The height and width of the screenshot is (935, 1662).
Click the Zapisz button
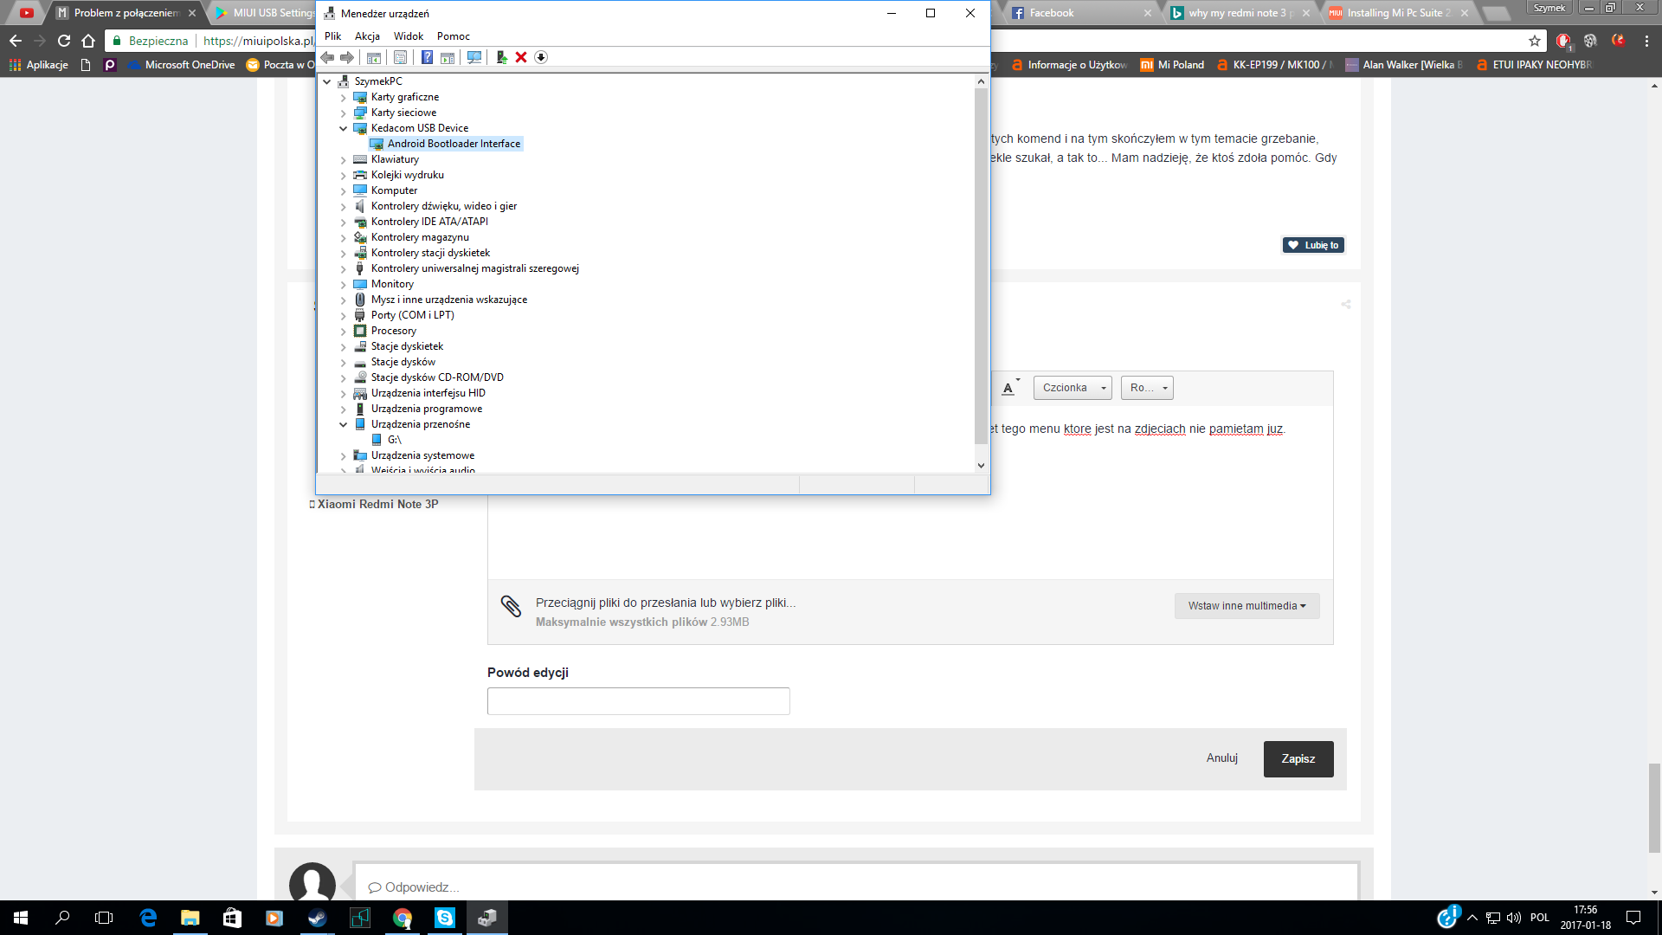pyautogui.click(x=1298, y=758)
